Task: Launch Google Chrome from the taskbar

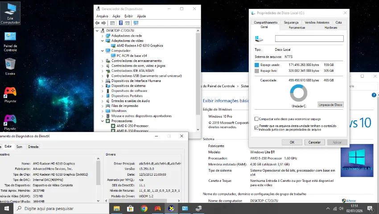Action: point(144,209)
